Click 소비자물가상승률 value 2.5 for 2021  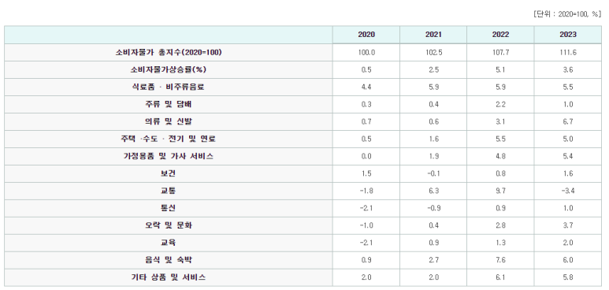433,70
